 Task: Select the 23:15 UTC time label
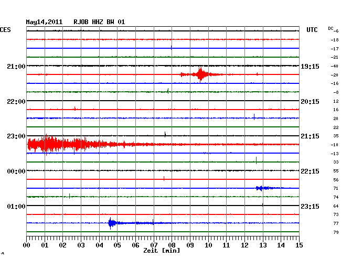310,206
